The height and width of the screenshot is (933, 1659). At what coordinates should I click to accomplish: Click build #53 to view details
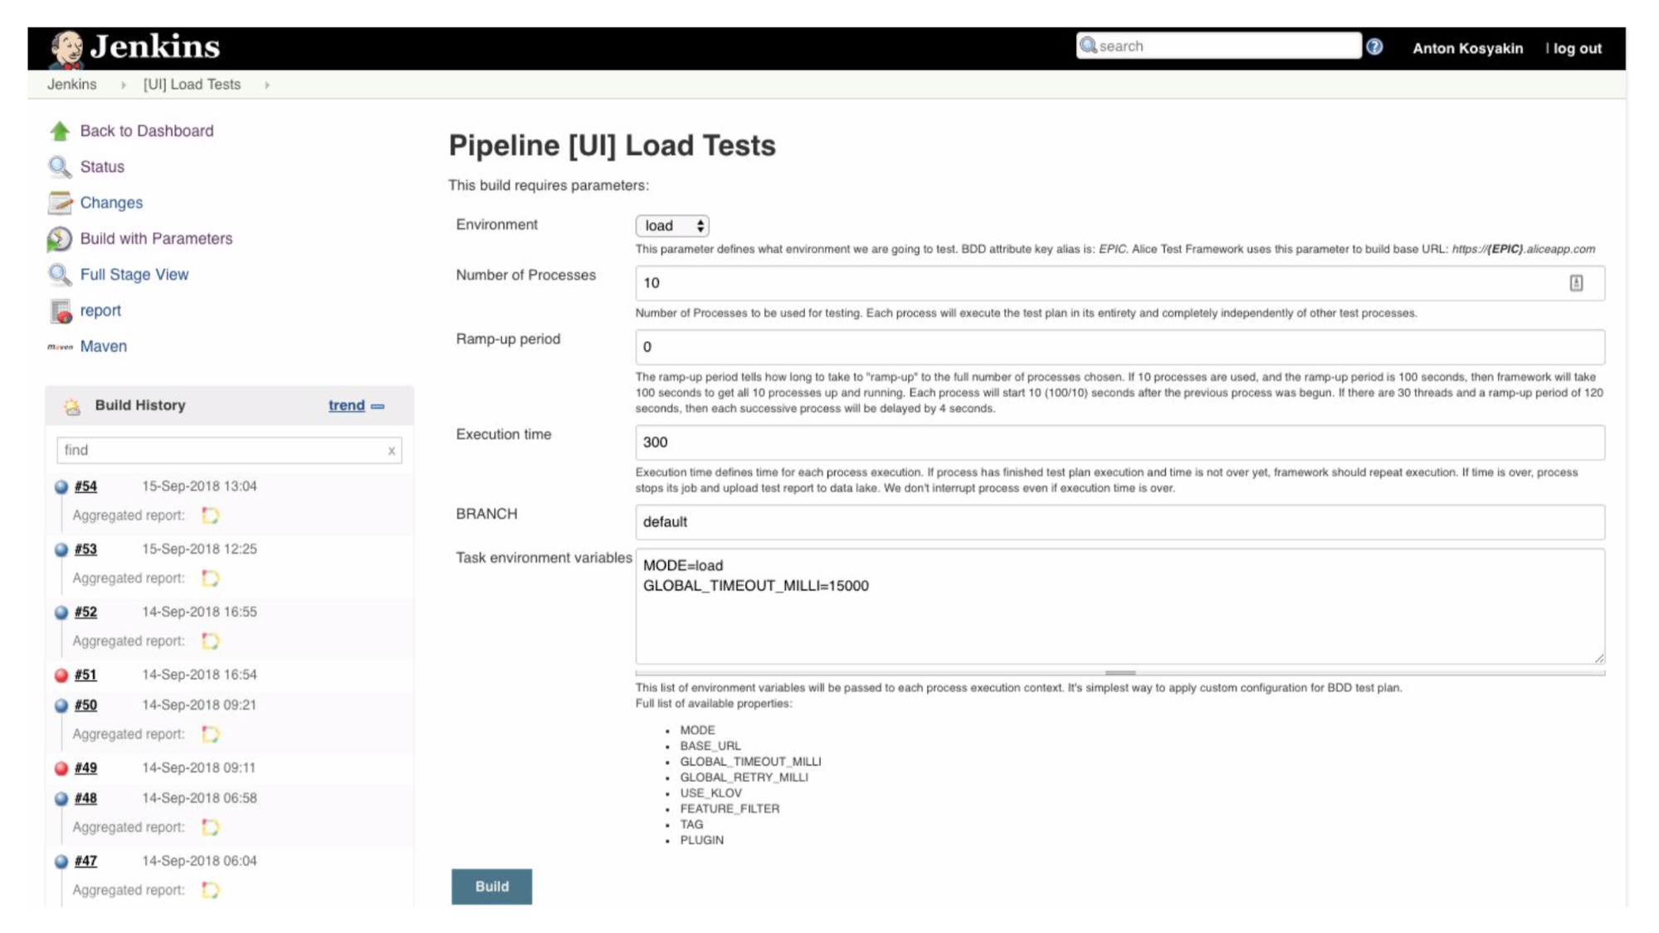pos(85,548)
